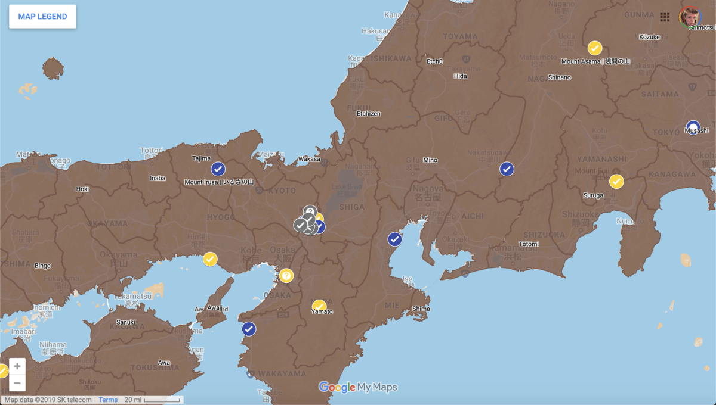Viewport: 716px width, 405px height.
Task: Click the blue checkmark pin east of Mino
Action: [x=507, y=169]
